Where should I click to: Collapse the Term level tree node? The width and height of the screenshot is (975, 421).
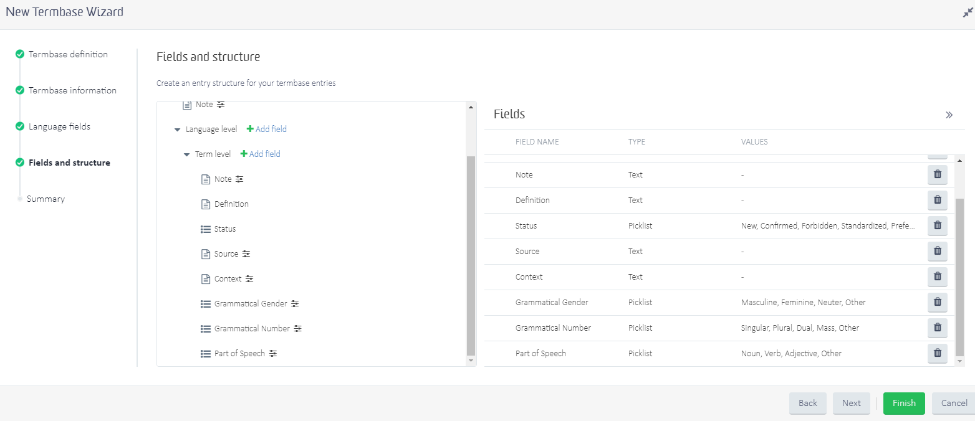(186, 154)
